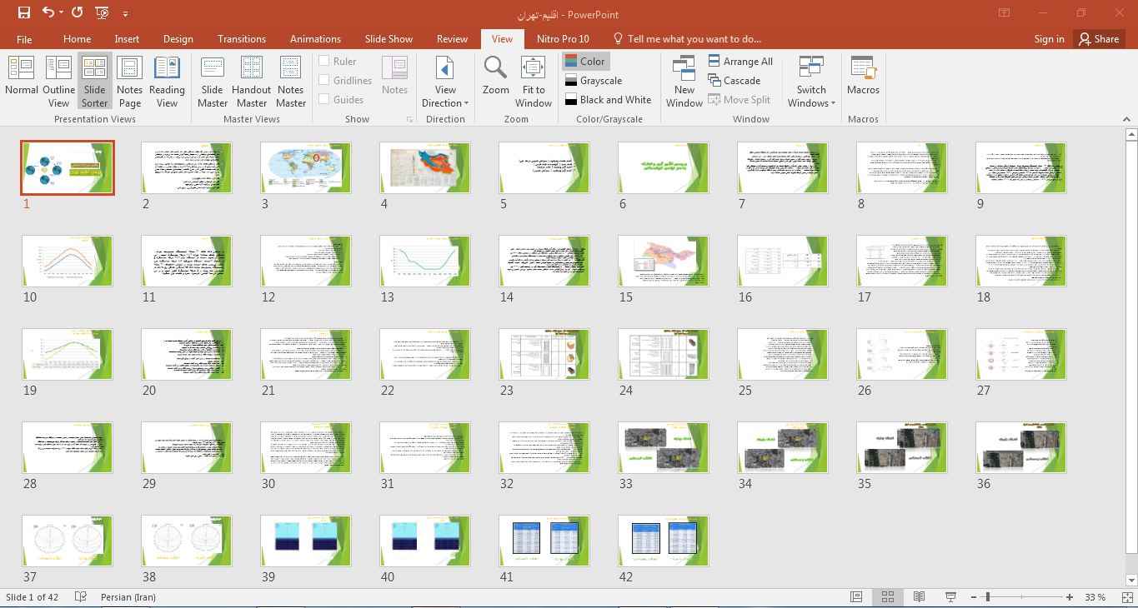
Task: Open the Show group dialog launcher
Action: point(409,120)
